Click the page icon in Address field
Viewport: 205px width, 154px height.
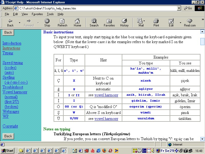(x=16, y=8)
